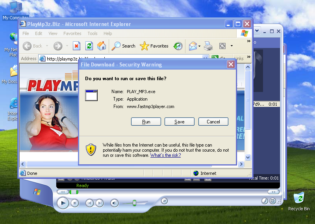Expand the Links bar chevron
Screen dimensions: 315x224
tap(249, 57)
